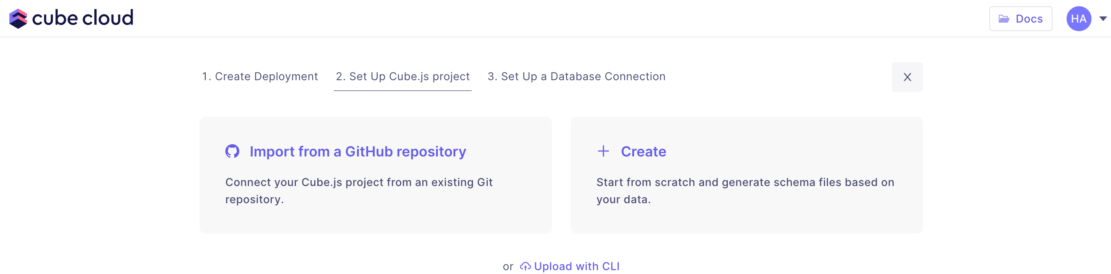
Task: Click the Create heading link
Action: pyautogui.click(x=643, y=152)
